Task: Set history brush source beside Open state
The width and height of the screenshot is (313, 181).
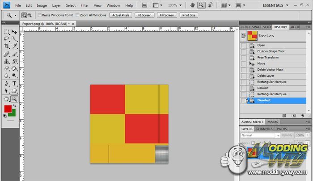Action: point(244,45)
